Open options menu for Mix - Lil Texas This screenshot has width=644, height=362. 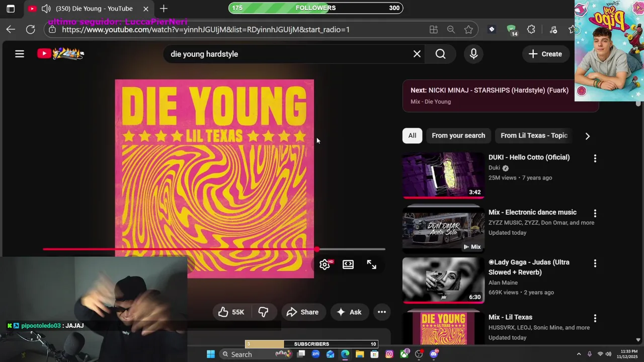click(x=595, y=318)
